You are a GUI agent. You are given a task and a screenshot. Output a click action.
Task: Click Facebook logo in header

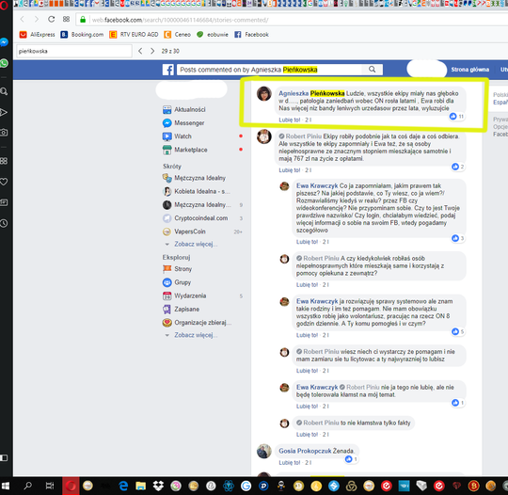coord(167,70)
